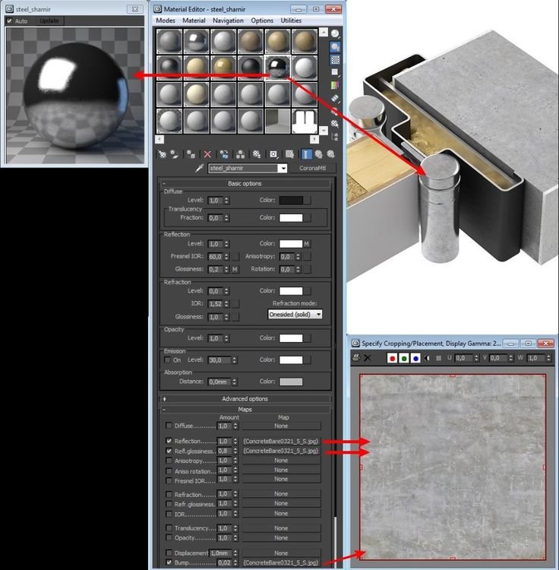Image resolution: width=559 pixels, height=570 pixels.
Task: Adjust Refraction IOR 1,52 spinner
Action: 226,303
